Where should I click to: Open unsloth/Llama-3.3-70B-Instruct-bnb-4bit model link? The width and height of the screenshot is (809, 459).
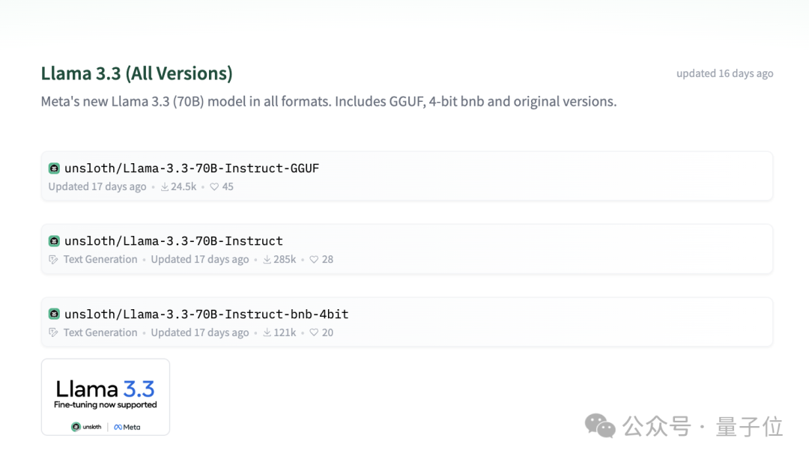207,314
